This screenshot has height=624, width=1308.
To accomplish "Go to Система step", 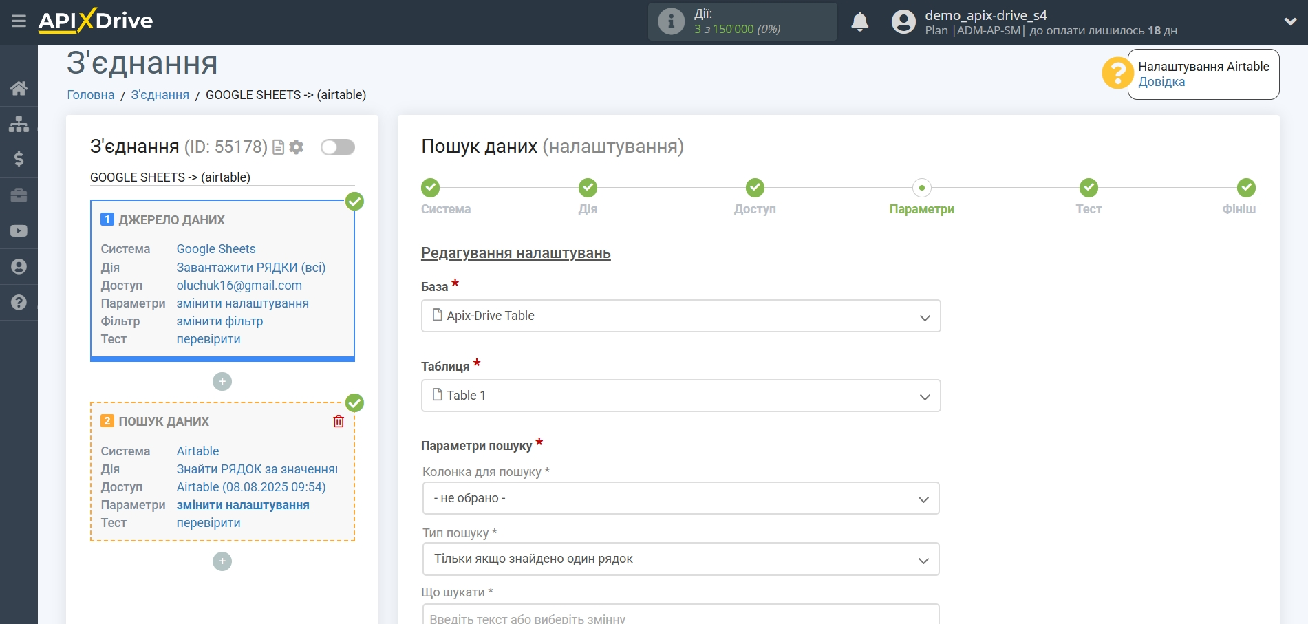I will [431, 187].
